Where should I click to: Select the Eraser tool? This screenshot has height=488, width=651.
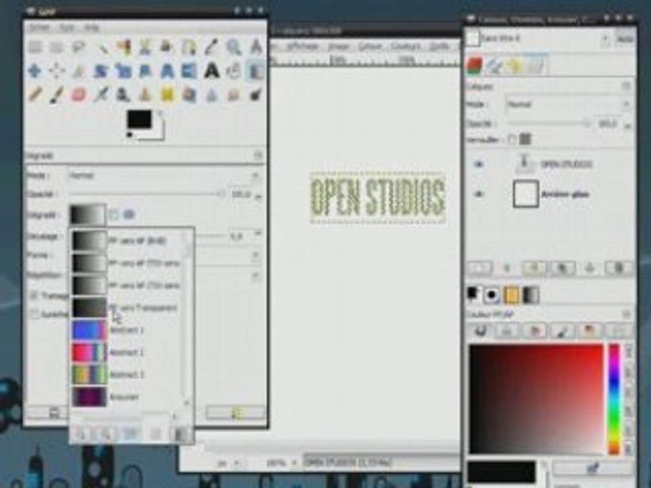coord(79,95)
